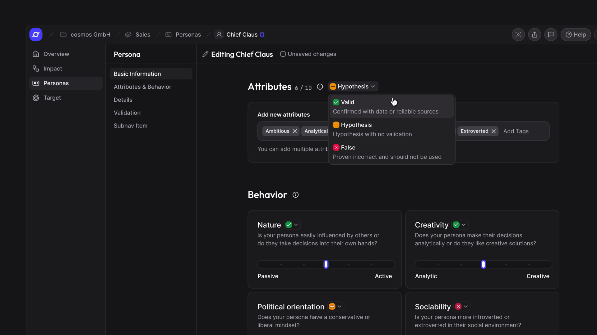
Task: Click the pencil edit icon by Editing Chief Claus
Action: 205,54
